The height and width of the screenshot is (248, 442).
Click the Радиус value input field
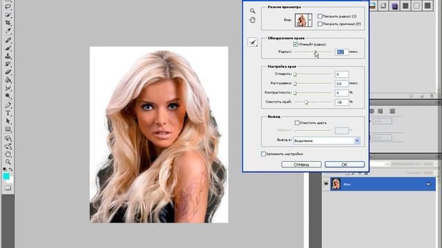(x=342, y=52)
